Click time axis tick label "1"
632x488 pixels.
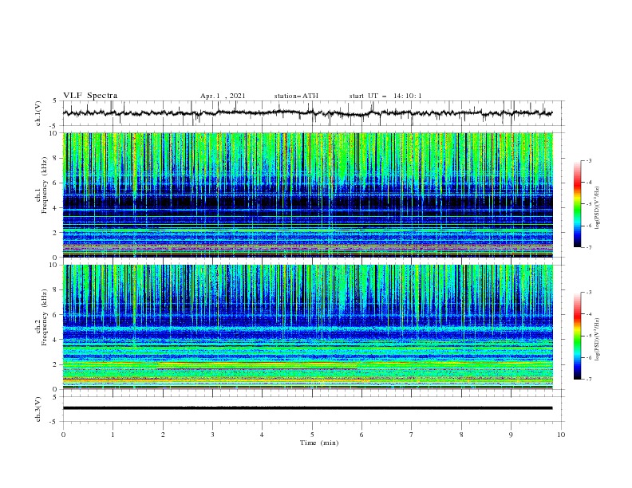(x=113, y=435)
